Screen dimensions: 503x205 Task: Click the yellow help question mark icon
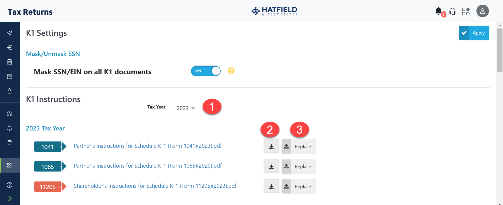point(231,71)
